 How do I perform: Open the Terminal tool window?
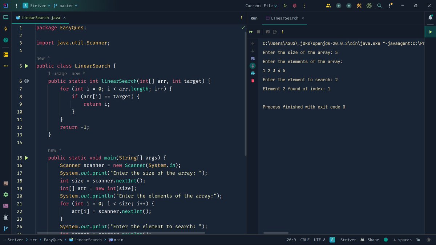5,205
